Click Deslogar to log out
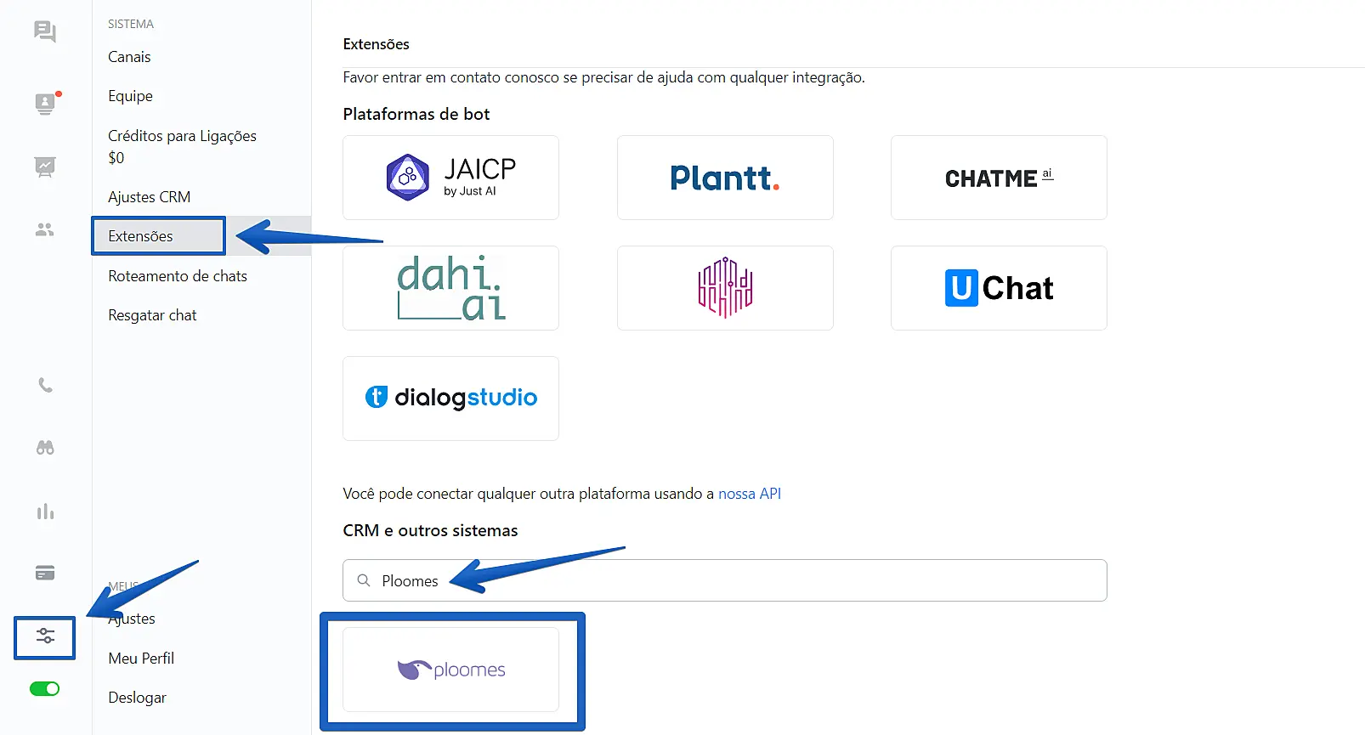The width and height of the screenshot is (1365, 735). [138, 698]
